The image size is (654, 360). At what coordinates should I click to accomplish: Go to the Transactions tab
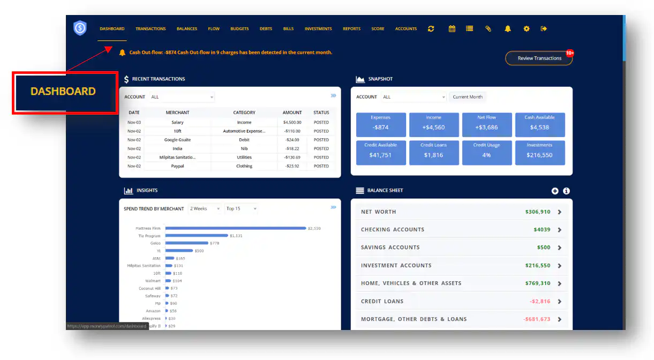pyautogui.click(x=151, y=29)
